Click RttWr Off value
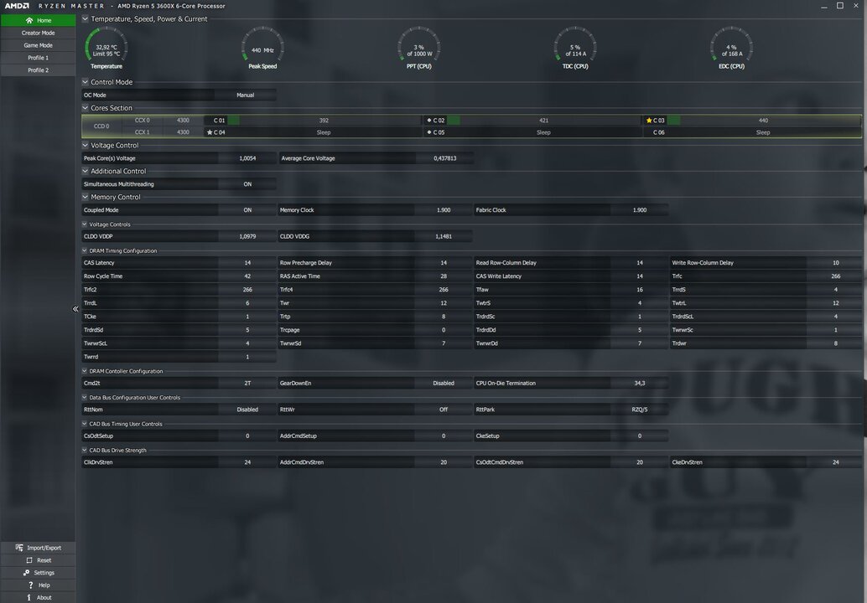Screen dimensions: 867x603 444,410
